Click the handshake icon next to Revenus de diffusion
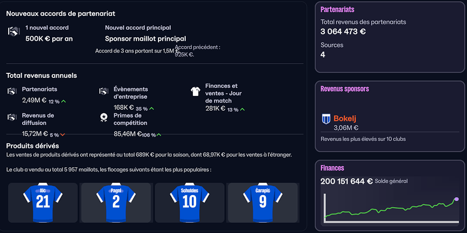The height and width of the screenshot is (233, 467). click(x=12, y=118)
